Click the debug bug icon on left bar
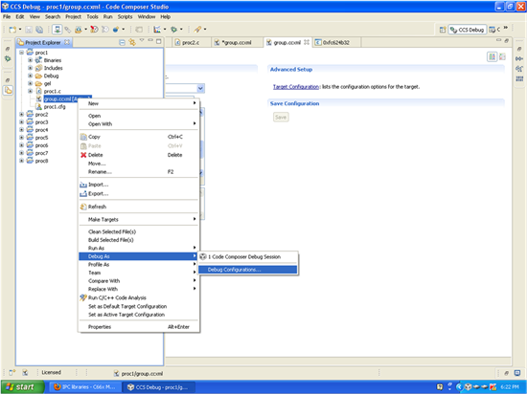Viewport: 527px width, 394px height. tap(8, 59)
